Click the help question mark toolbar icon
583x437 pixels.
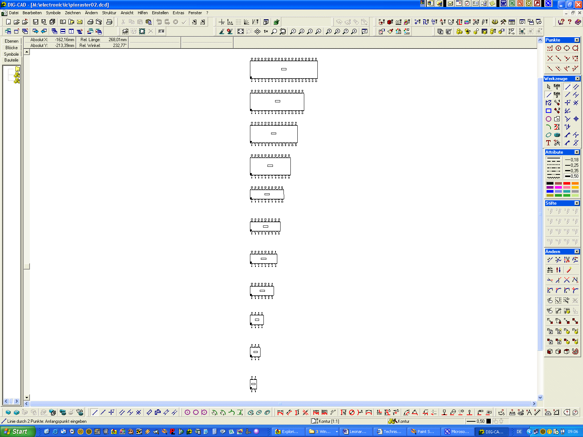pos(570,22)
